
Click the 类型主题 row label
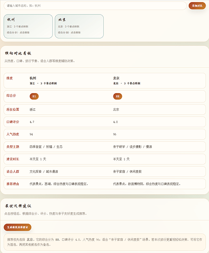[x=13, y=147]
